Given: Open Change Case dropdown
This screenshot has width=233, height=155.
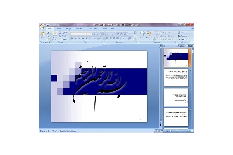Looking at the screenshot, I should 96,38.
